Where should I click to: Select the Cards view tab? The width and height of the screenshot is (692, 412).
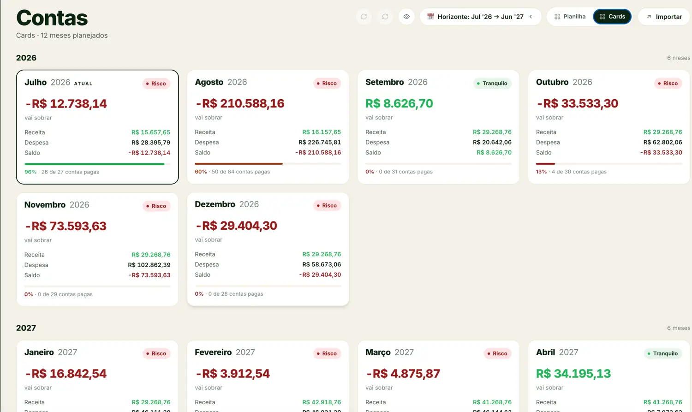click(x=612, y=17)
